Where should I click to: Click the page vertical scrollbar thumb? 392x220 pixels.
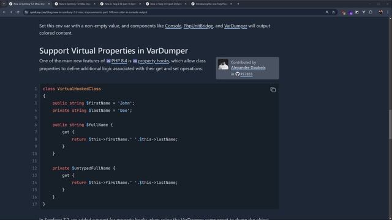[x=390, y=125]
